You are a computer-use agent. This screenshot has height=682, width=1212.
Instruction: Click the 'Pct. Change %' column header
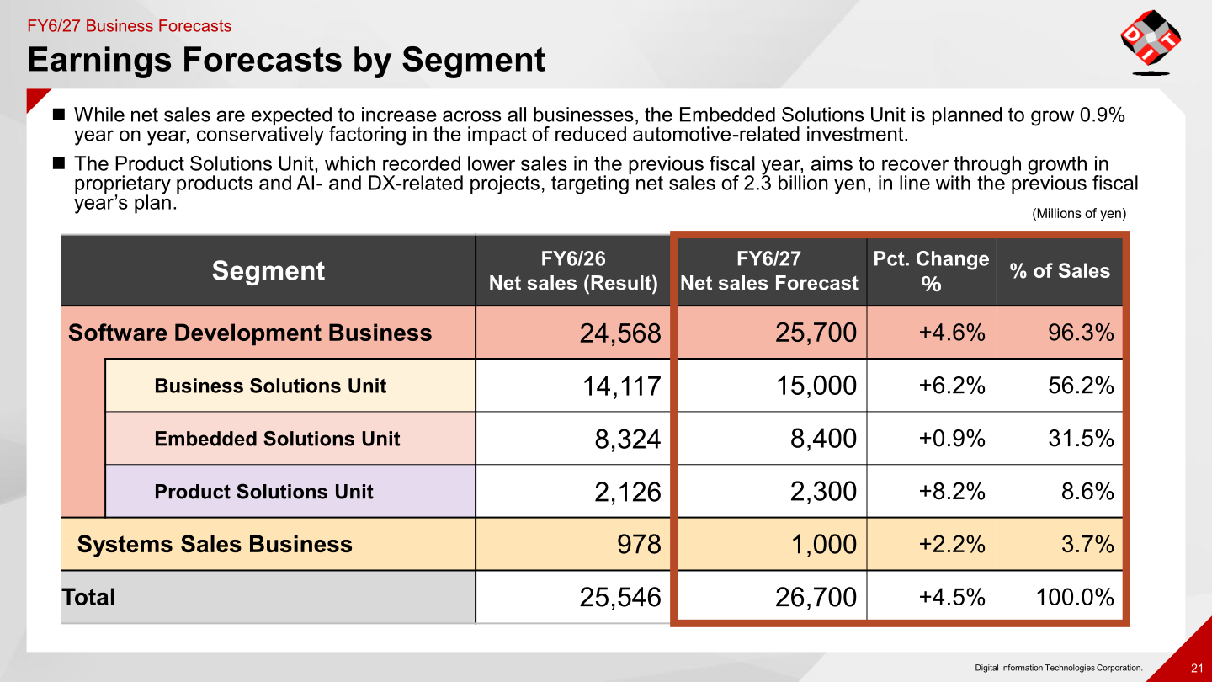coord(931,271)
